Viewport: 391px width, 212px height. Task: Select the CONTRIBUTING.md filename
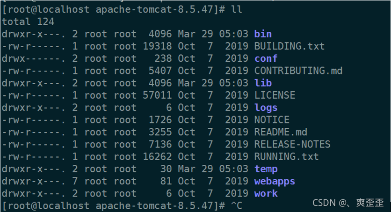(298, 71)
